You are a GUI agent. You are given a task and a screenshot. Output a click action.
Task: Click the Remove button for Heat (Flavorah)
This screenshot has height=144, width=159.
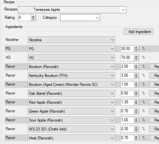[154, 138]
